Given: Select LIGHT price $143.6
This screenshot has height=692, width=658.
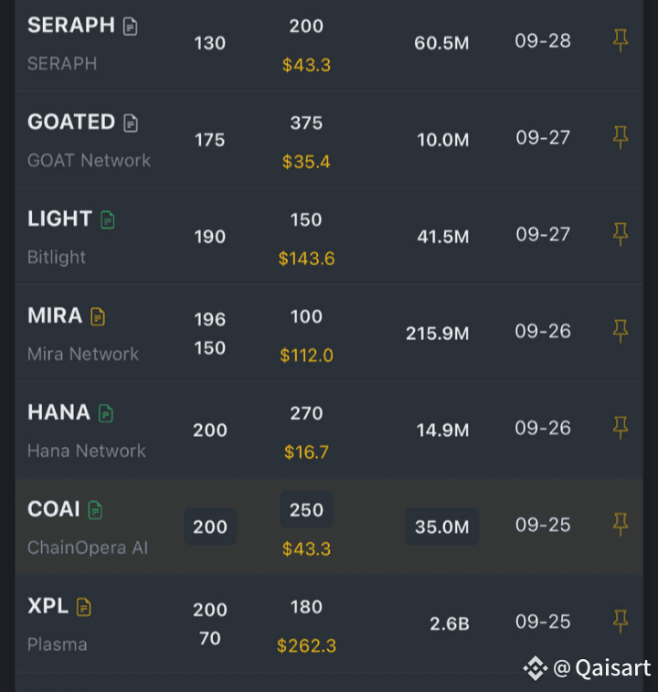Looking at the screenshot, I should (306, 259).
